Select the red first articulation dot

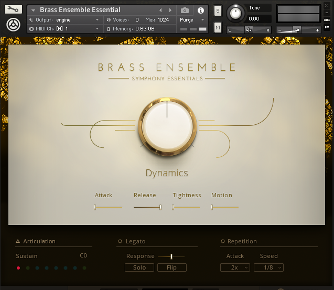point(18,268)
